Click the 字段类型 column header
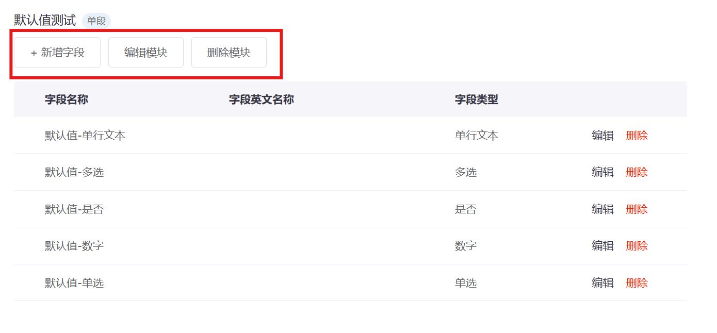Screen dimensions: 717x333 (x=477, y=99)
